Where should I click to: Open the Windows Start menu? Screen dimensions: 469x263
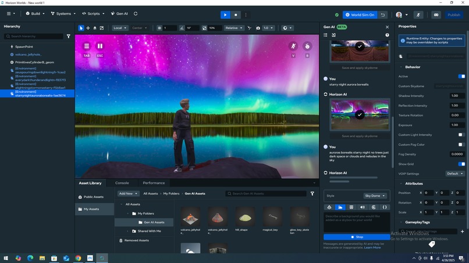6,258
